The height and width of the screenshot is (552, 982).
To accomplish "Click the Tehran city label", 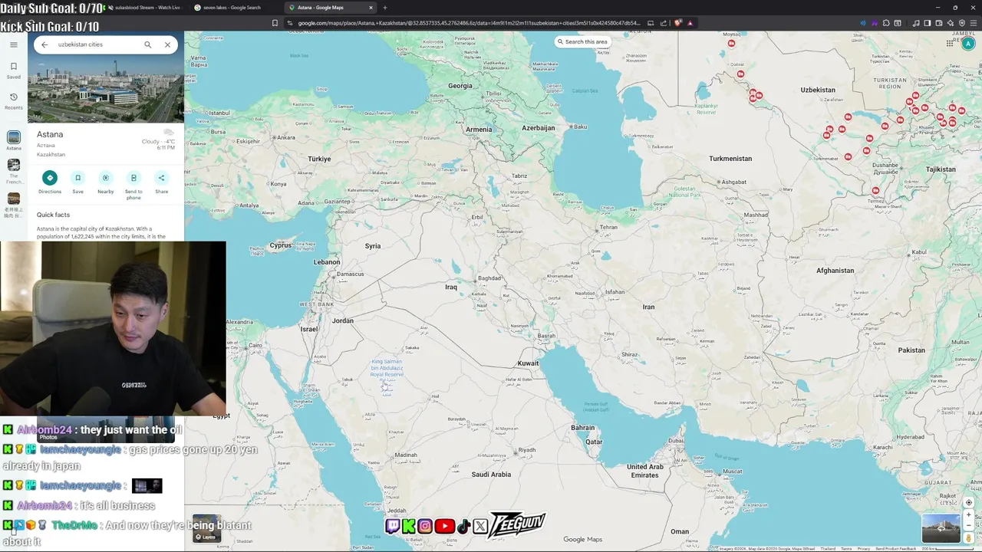I will click(x=608, y=227).
